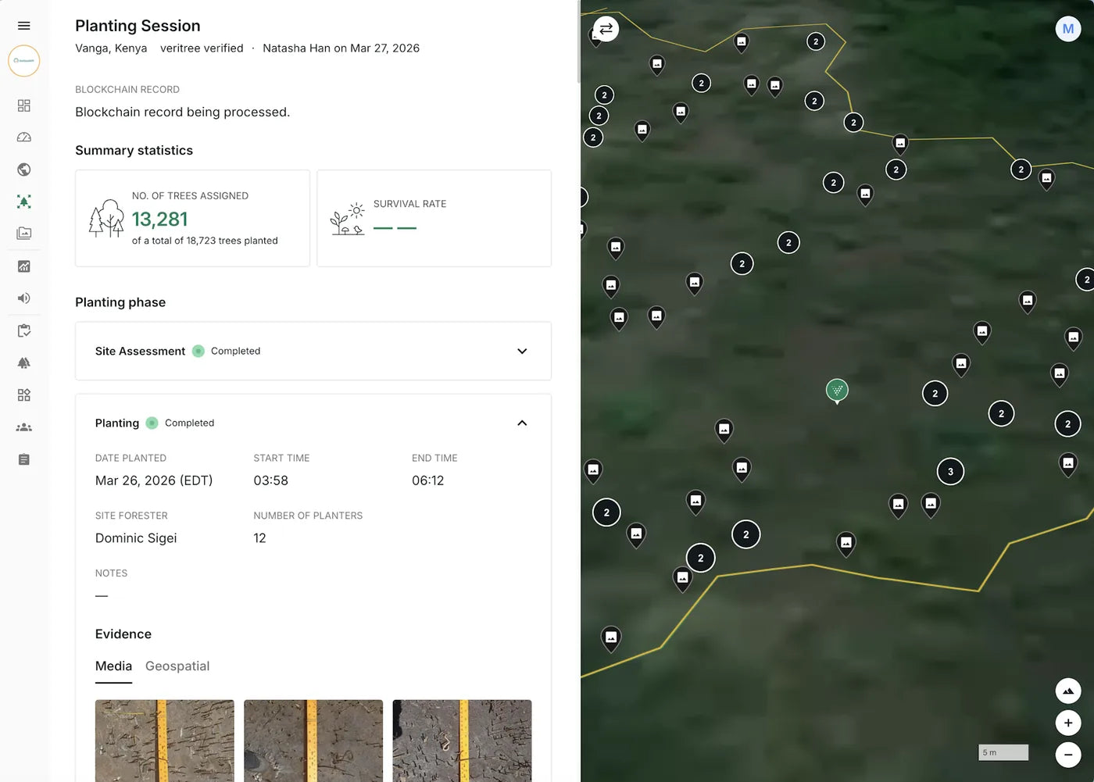Zoom out on the map

coord(1068,755)
